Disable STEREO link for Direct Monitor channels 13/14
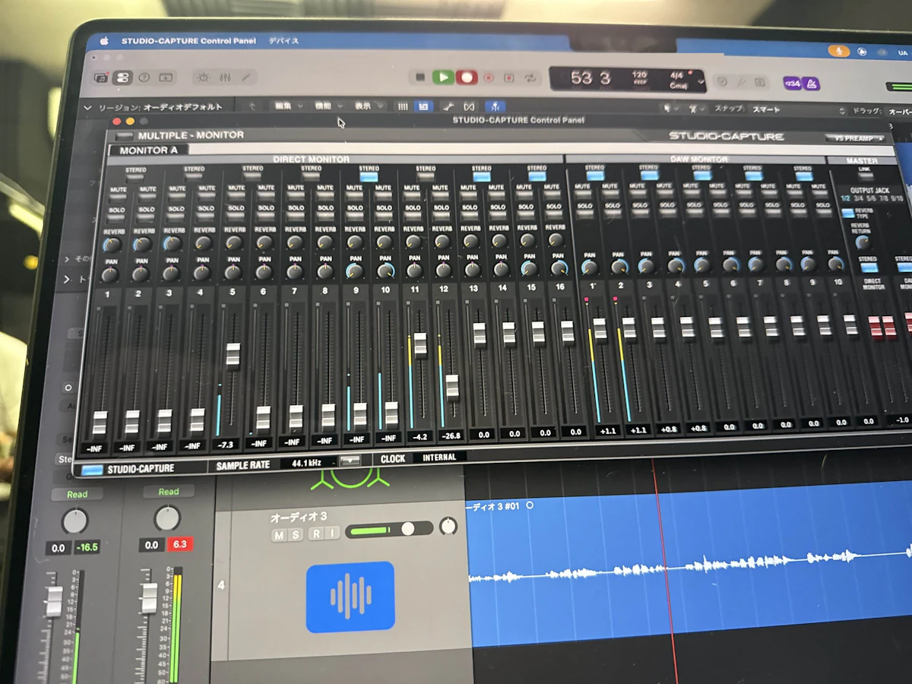 pyautogui.click(x=482, y=176)
